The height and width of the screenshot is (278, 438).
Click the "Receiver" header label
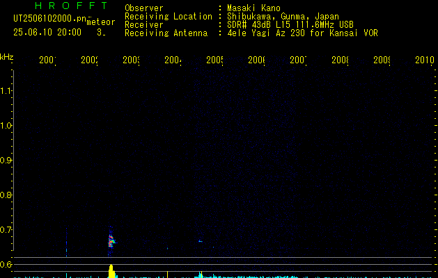click(x=144, y=25)
